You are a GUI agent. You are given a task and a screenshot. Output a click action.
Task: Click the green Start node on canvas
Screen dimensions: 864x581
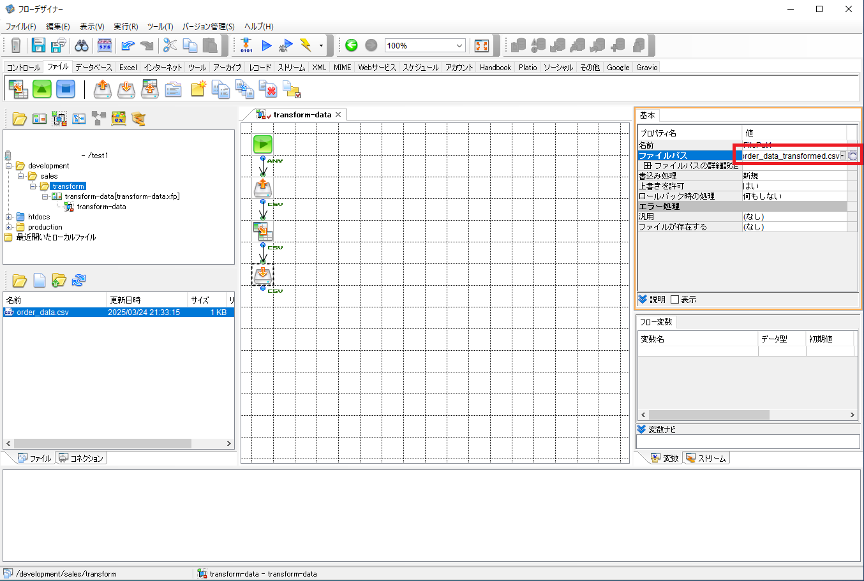pyautogui.click(x=263, y=144)
